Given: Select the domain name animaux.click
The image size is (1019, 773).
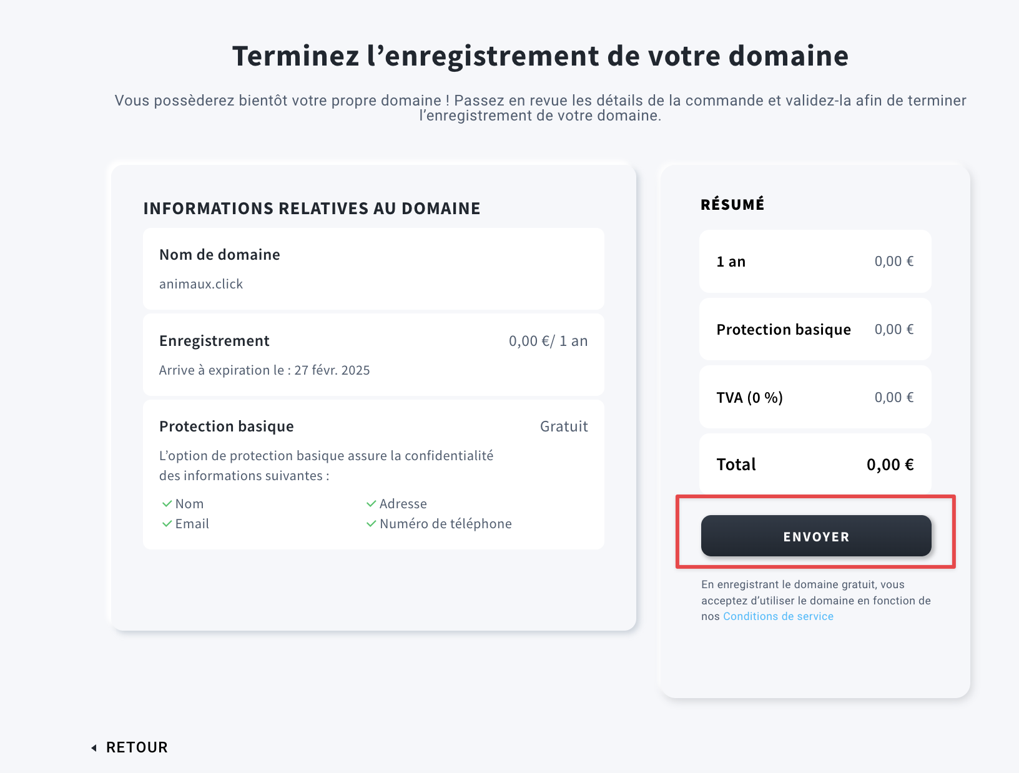Looking at the screenshot, I should tap(201, 284).
